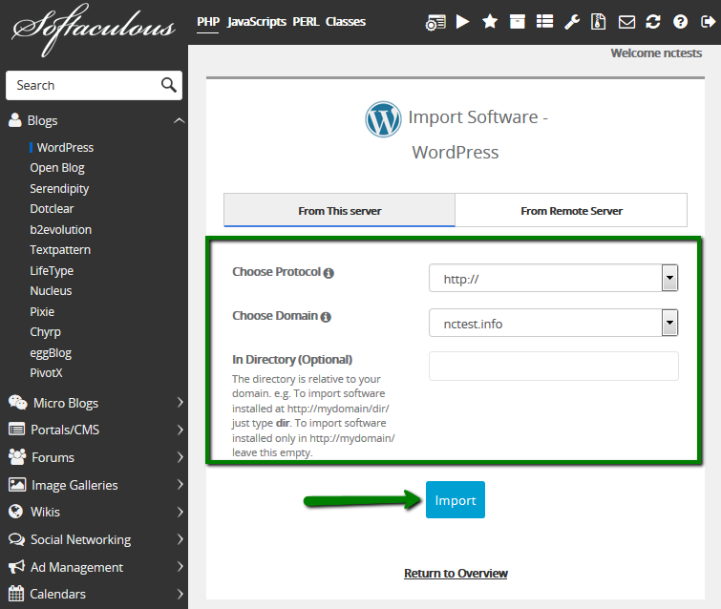Click the logout arrow icon

click(x=707, y=21)
